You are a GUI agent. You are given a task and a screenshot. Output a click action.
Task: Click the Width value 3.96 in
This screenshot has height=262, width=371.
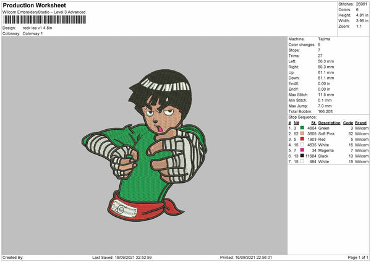click(x=362, y=21)
